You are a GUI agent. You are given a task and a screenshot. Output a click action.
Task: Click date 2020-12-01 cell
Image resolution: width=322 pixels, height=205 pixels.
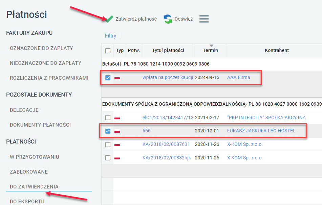(207, 131)
